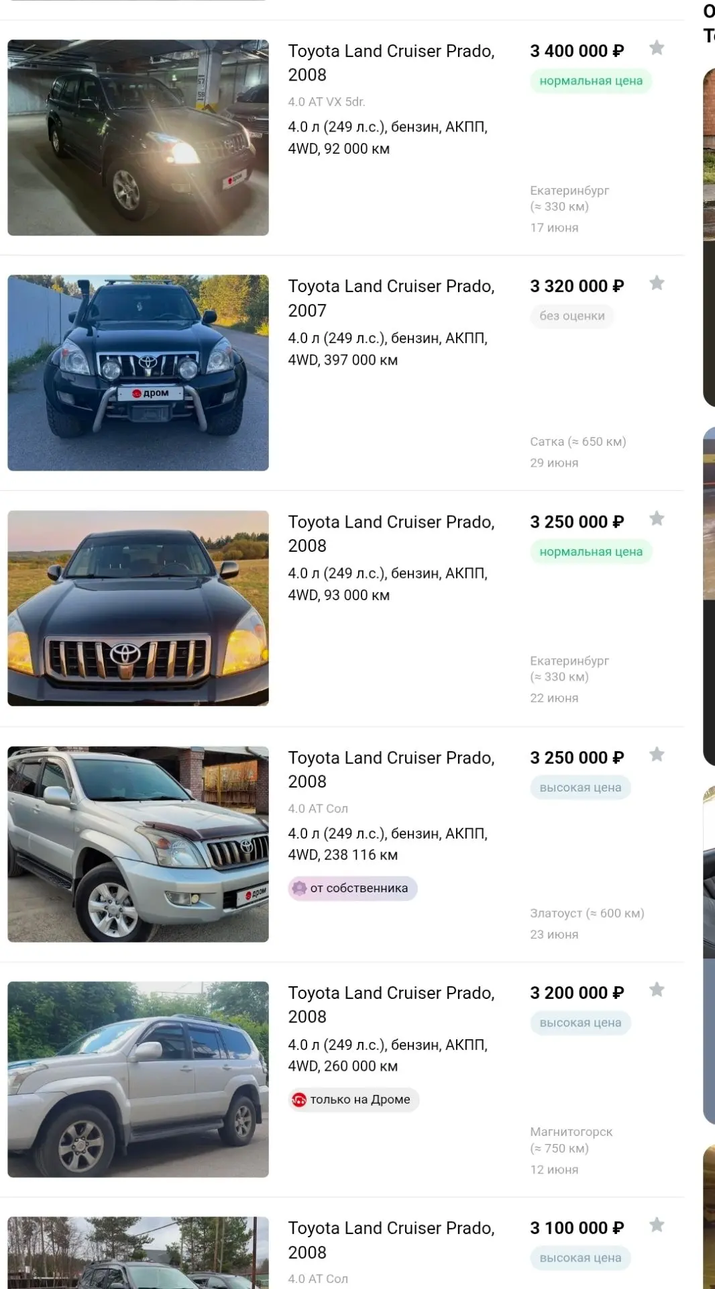Favorite the 3 320 000 ₽ Prado listing star
Viewport: 715px width, 1289px height.
tap(657, 283)
